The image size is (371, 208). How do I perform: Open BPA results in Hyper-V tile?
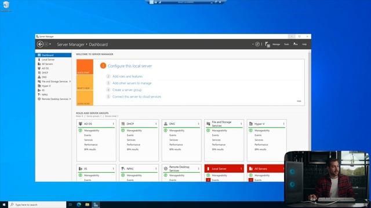260,149
